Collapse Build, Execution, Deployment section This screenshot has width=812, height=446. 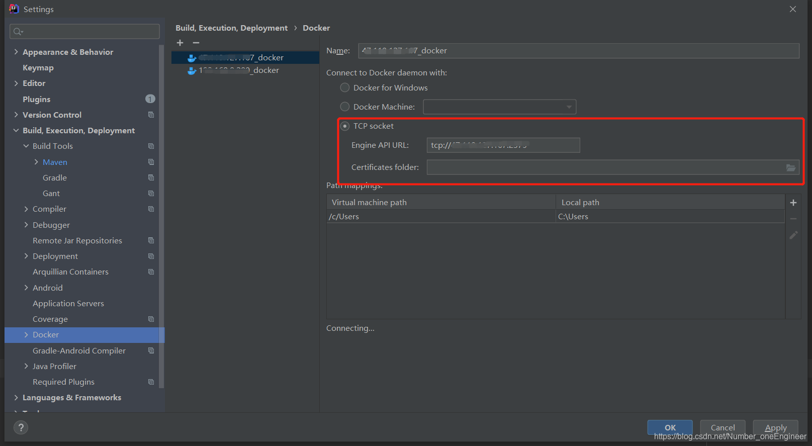(x=16, y=130)
